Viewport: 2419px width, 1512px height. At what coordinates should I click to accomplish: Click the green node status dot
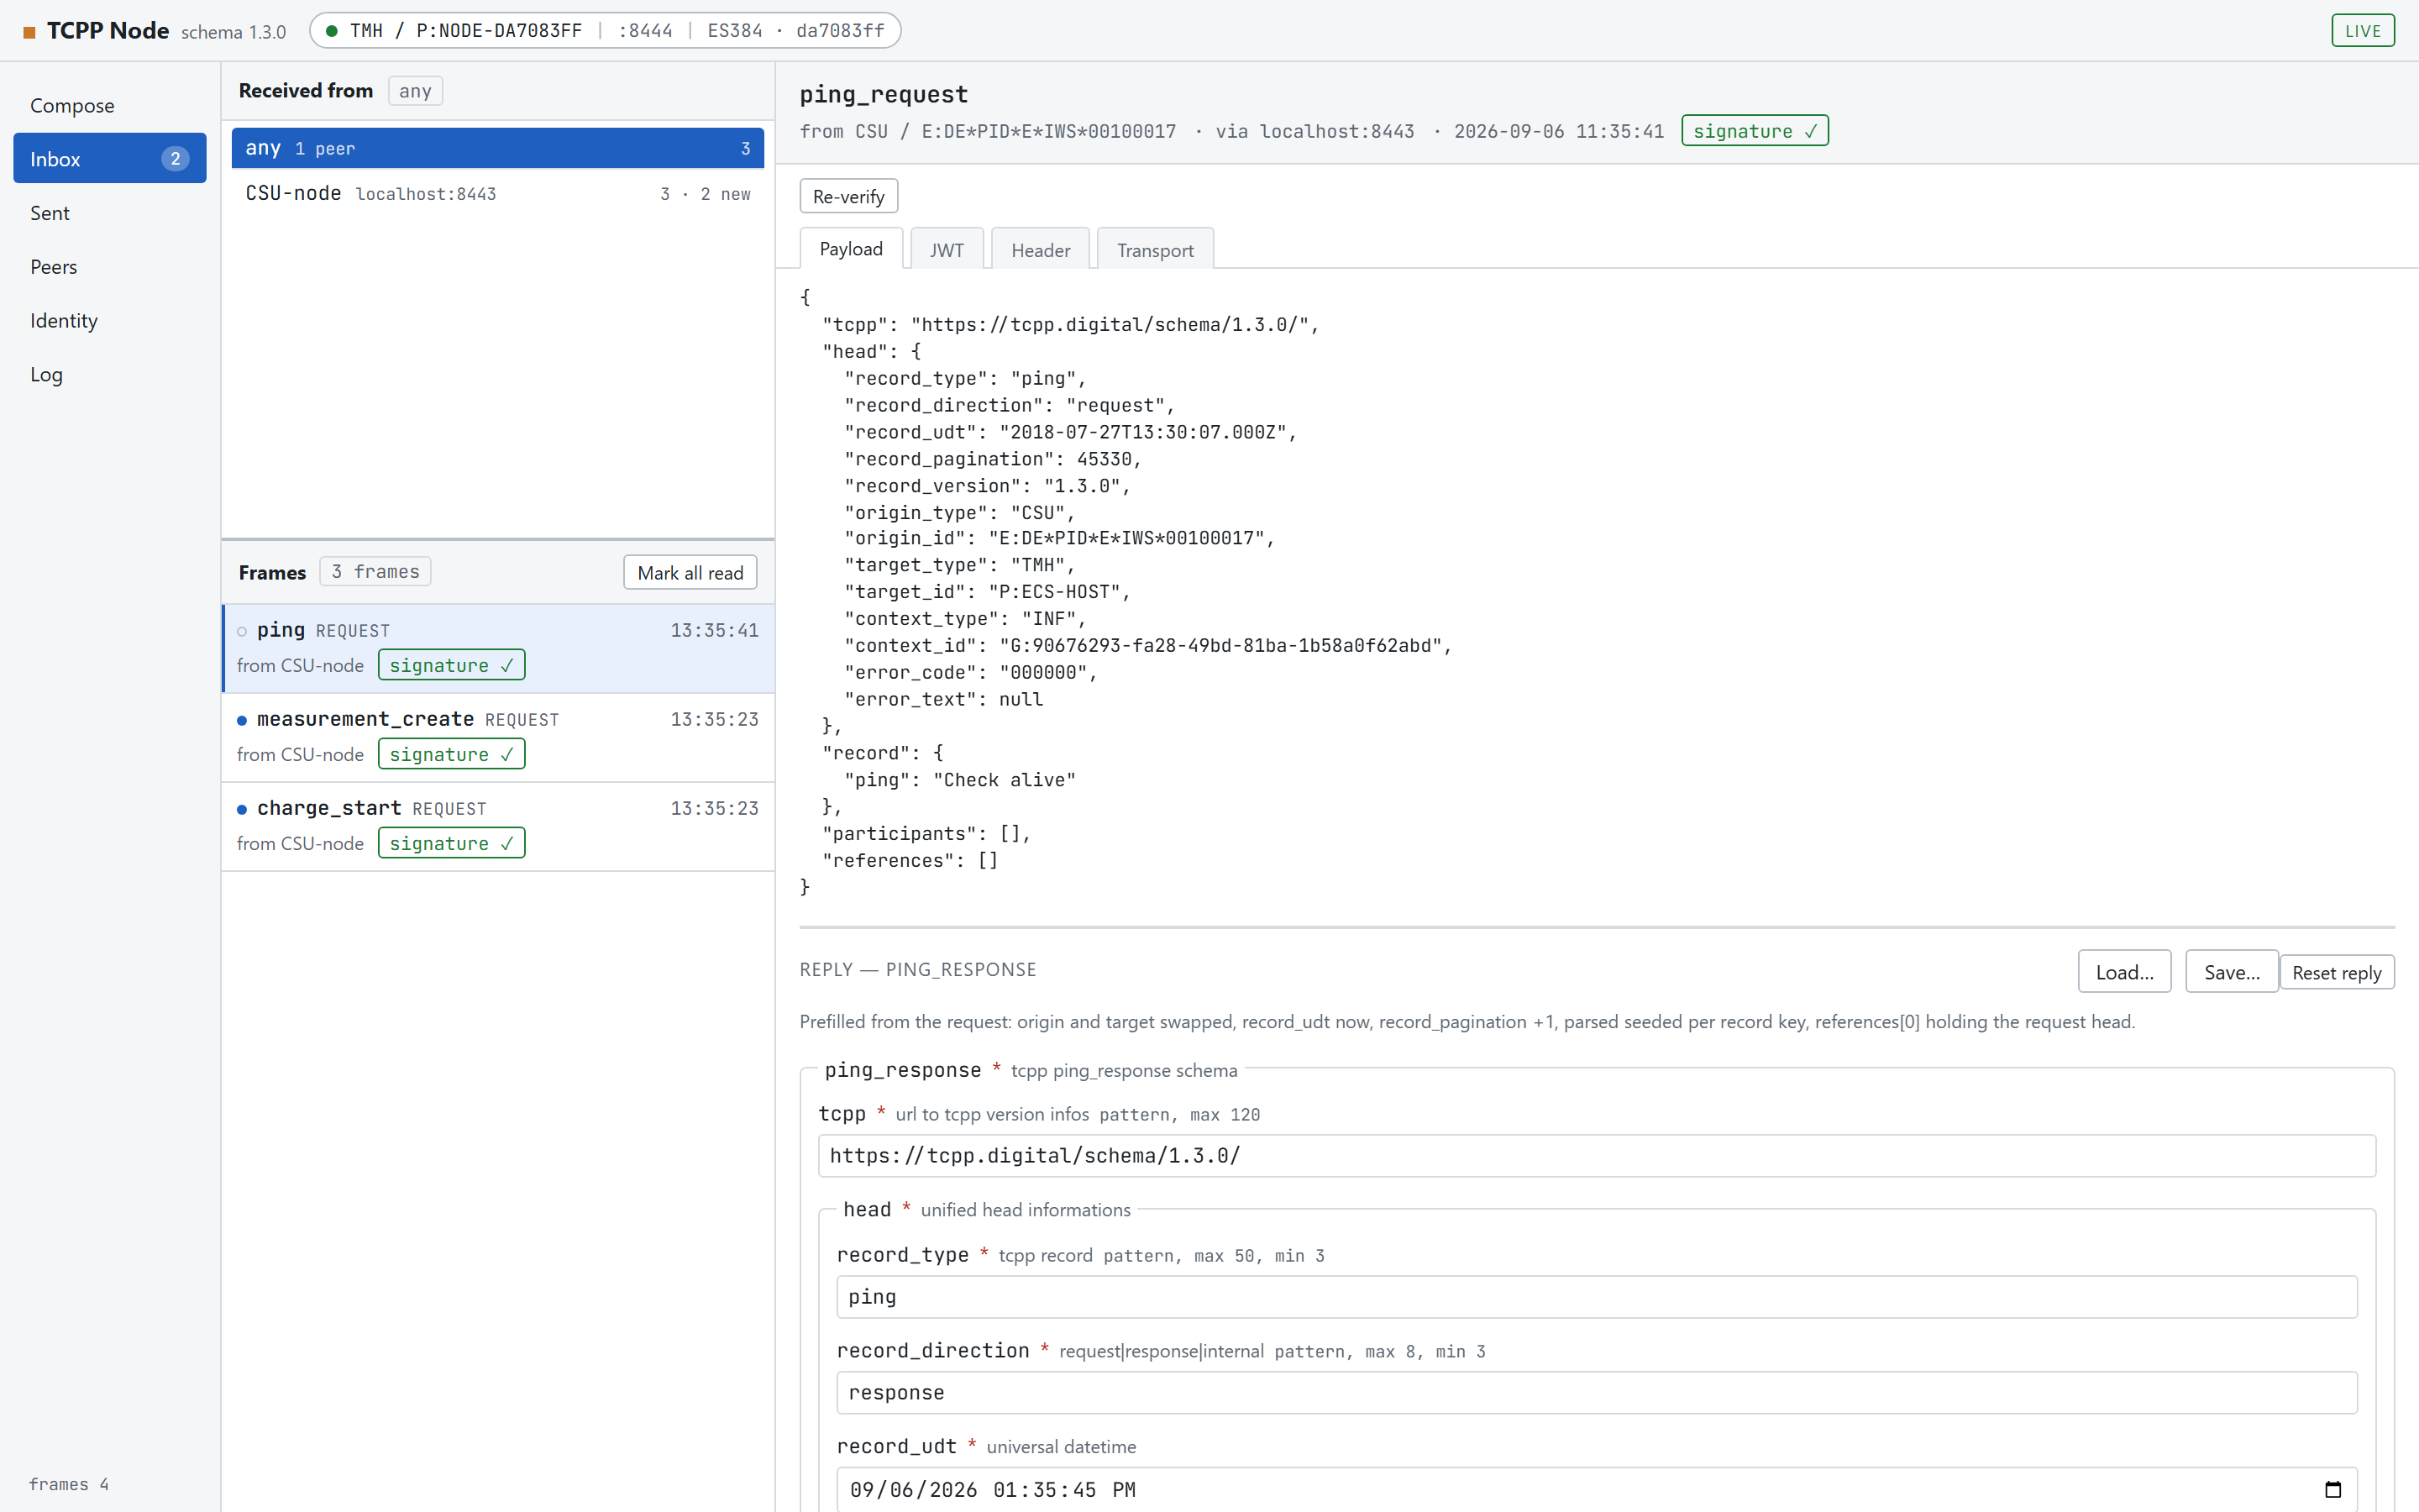(x=331, y=31)
